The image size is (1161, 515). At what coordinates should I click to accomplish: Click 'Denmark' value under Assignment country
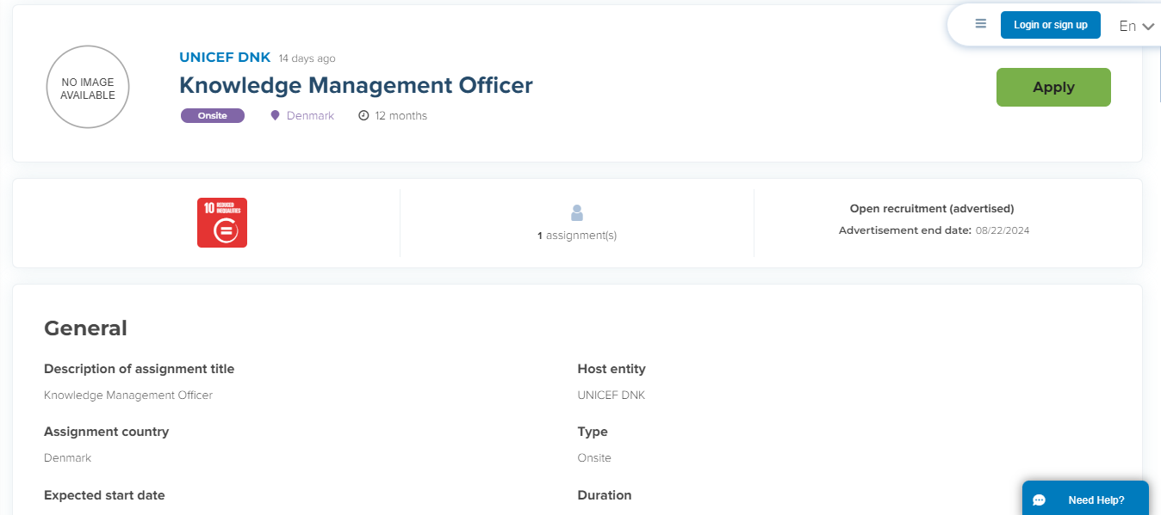(67, 457)
